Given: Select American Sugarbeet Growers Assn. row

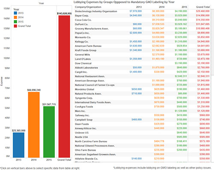Looking at the screenshot, I should coord(95,155).
